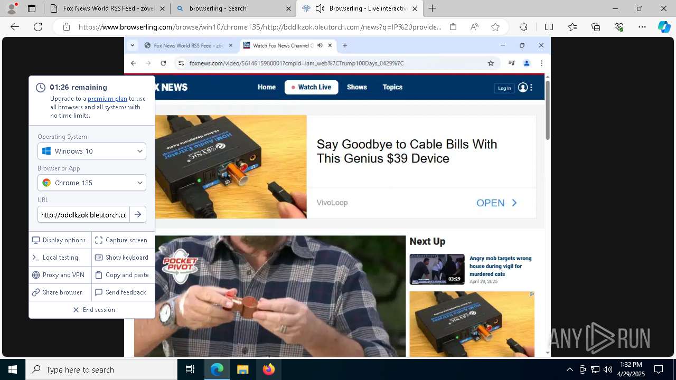Image resolution: width=676 pixels, height=380 pixels.
Task: Select Browserling Live interactive Edge tab
Action: click(x=360, y=8)
